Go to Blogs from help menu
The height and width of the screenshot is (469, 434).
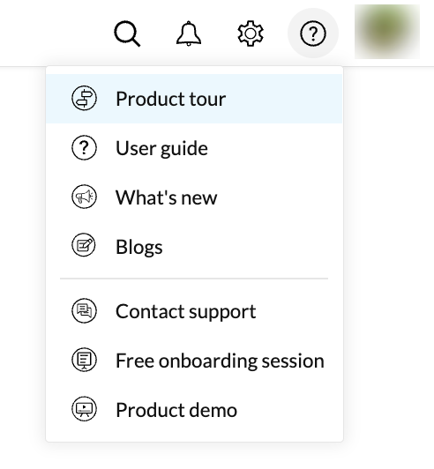tap(139, 247)
